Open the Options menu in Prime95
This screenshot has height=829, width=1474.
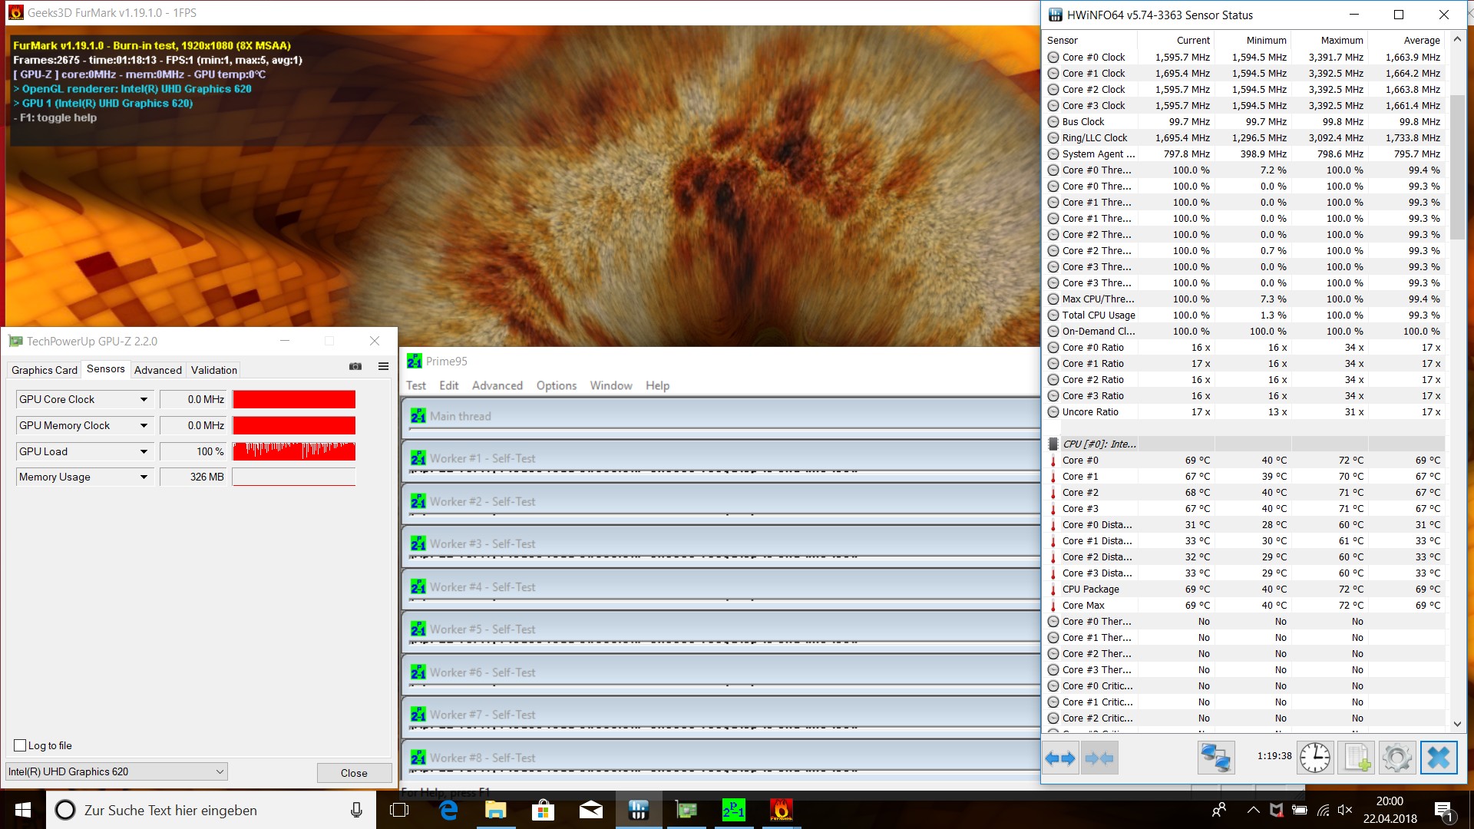(556, 385)
